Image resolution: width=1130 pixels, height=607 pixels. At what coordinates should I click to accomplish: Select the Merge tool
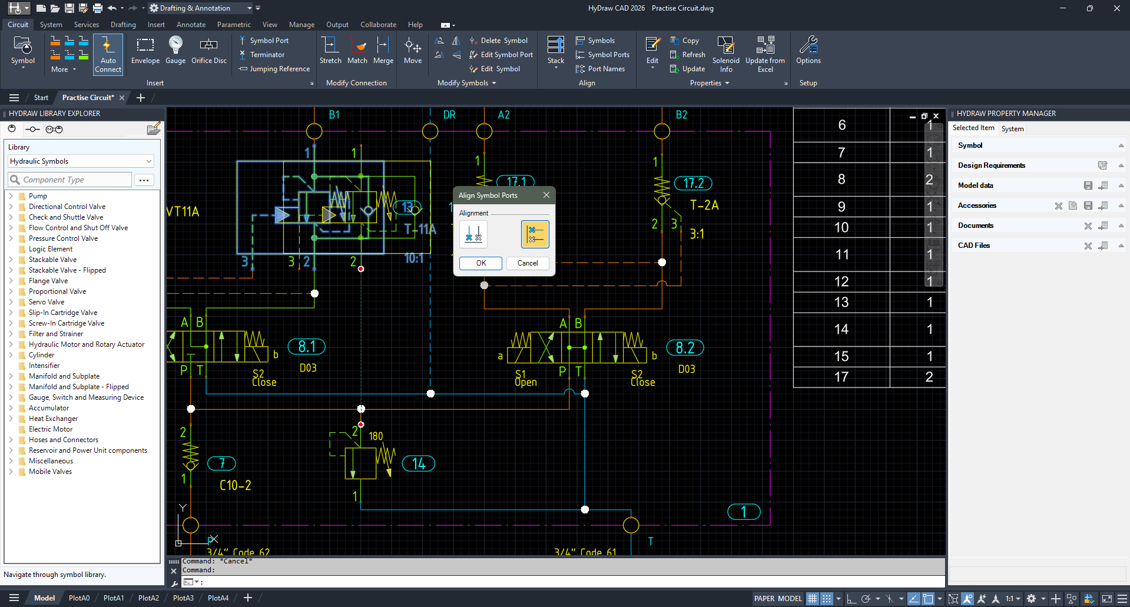point(383,52)
